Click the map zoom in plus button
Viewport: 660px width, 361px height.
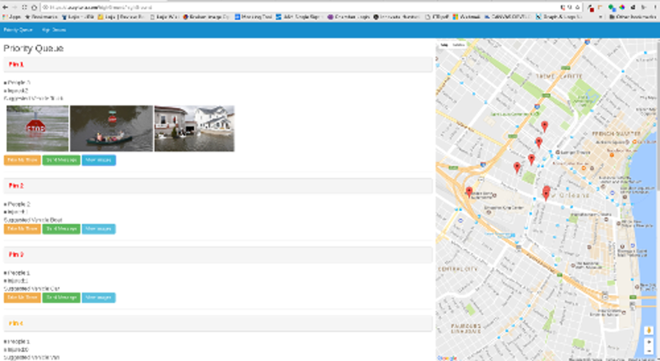tap(649, 343)
